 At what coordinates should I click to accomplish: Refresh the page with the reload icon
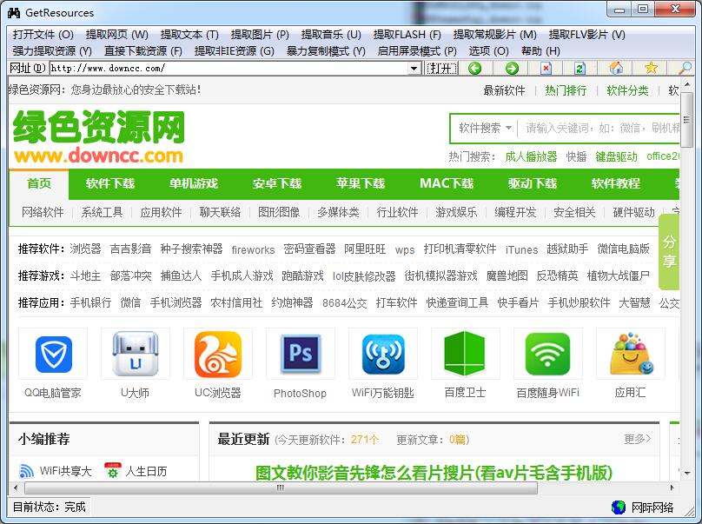point(579,68)
